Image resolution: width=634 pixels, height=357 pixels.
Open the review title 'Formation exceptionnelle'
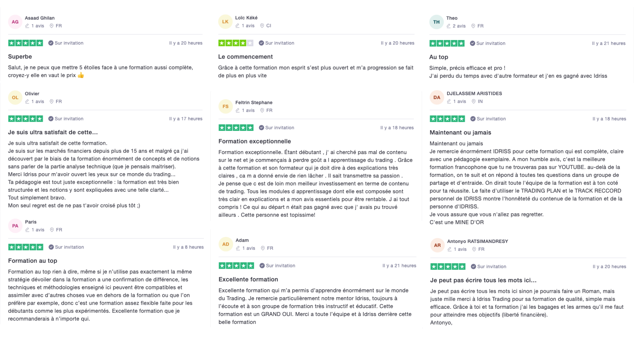(x=255, y=141)
